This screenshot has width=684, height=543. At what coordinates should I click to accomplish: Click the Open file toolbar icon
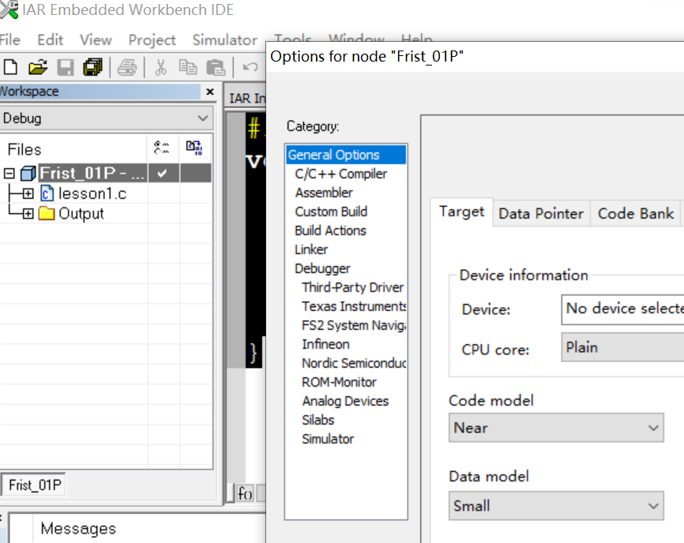(x=38, y=68)
